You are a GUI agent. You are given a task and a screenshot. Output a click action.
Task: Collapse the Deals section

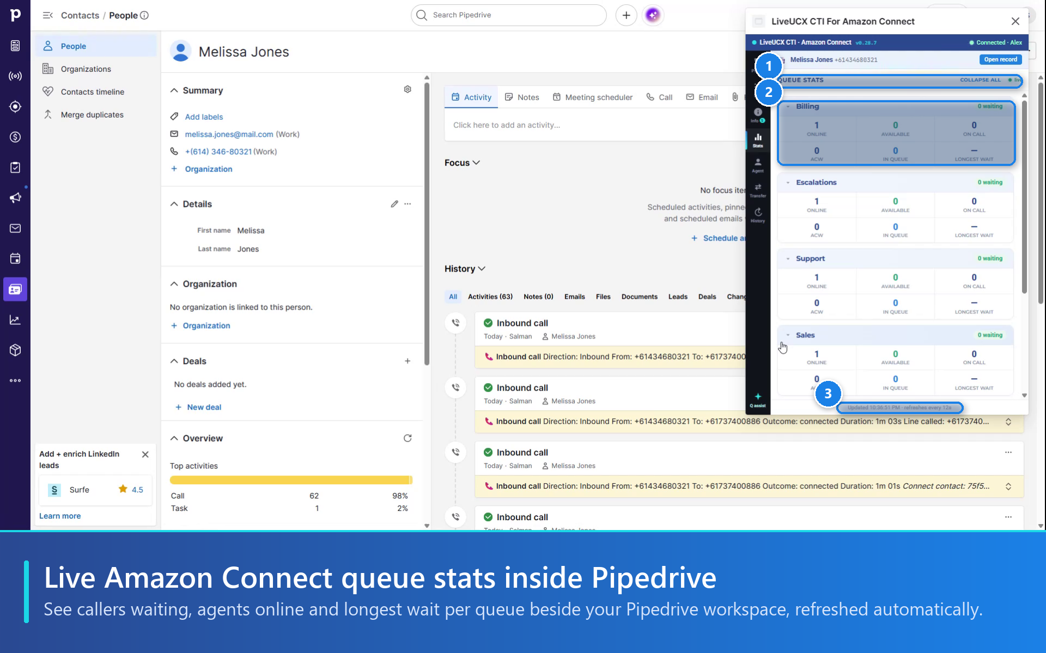(x=174, y=361)
